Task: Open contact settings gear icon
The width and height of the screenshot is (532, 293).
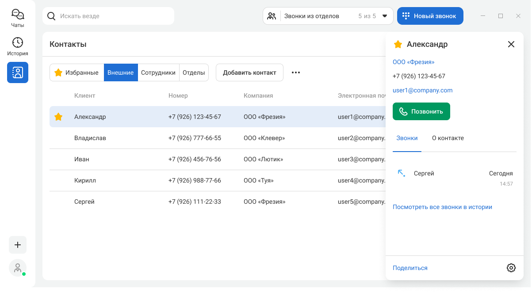Action: [511, 268]
